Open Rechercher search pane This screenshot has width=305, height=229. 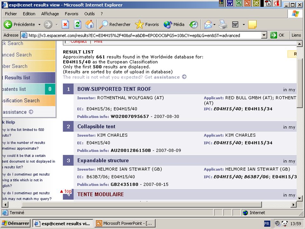(x=115, y=24)
